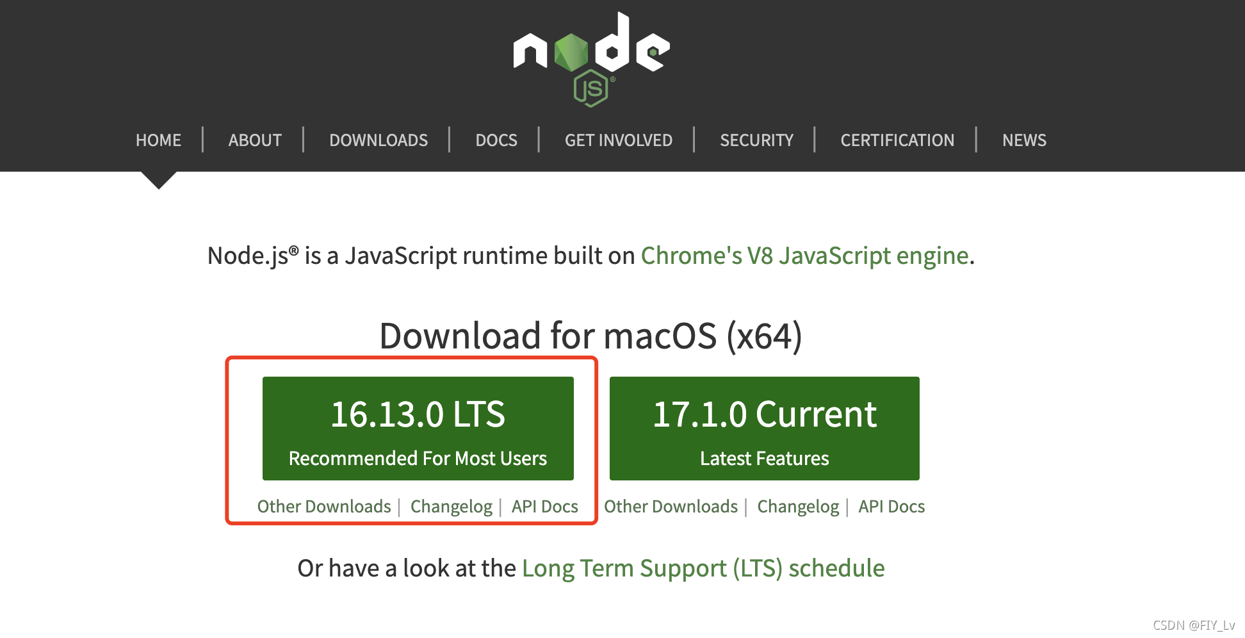Screen dimensions: 1245x638
Task: Open API Docs under 17.1.0 Current
Action: [891, 507]
